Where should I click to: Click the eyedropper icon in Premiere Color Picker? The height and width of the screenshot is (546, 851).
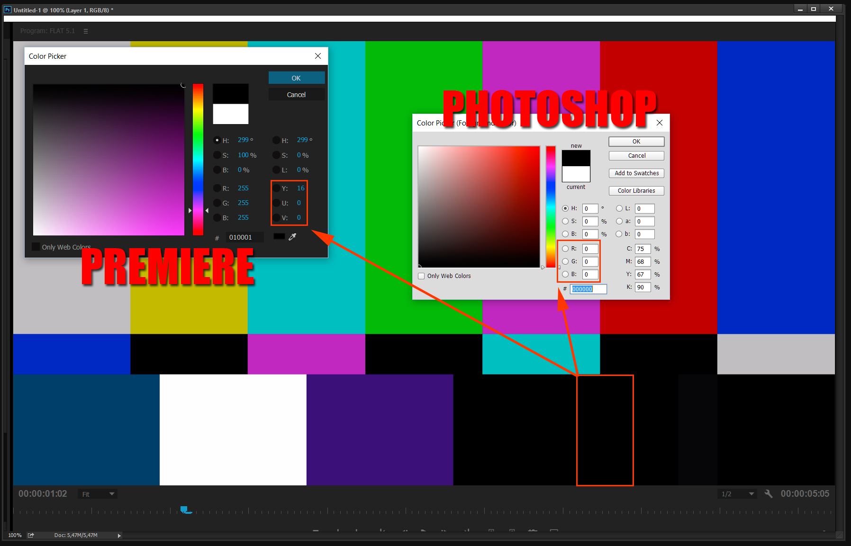[x=292, y=237]
